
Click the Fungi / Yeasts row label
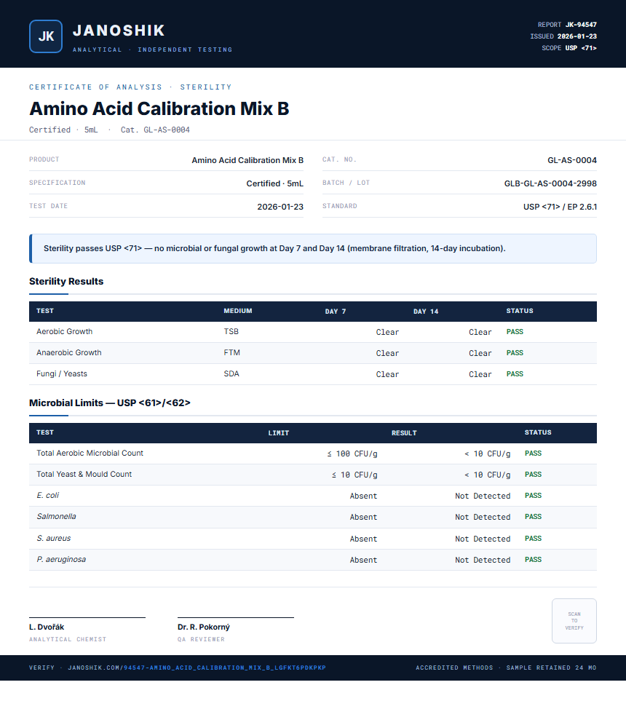62,373
